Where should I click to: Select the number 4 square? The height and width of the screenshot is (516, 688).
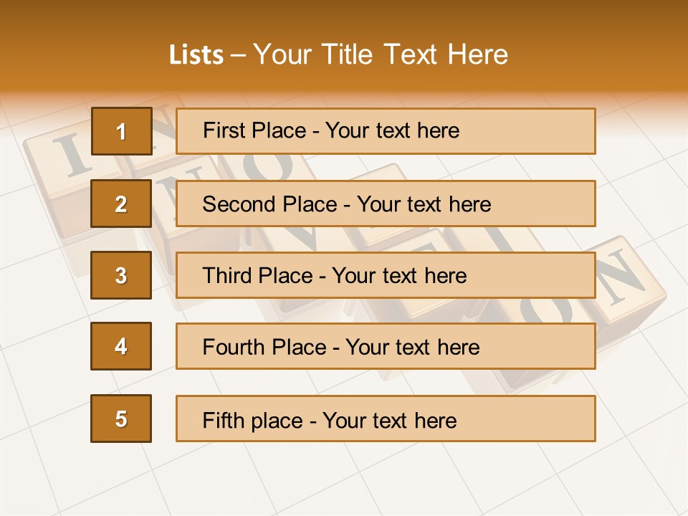[121, 346]
